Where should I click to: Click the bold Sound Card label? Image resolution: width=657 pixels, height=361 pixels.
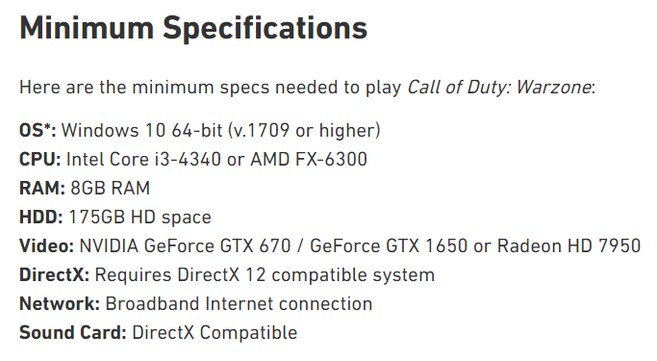click(x=73, y=333)
